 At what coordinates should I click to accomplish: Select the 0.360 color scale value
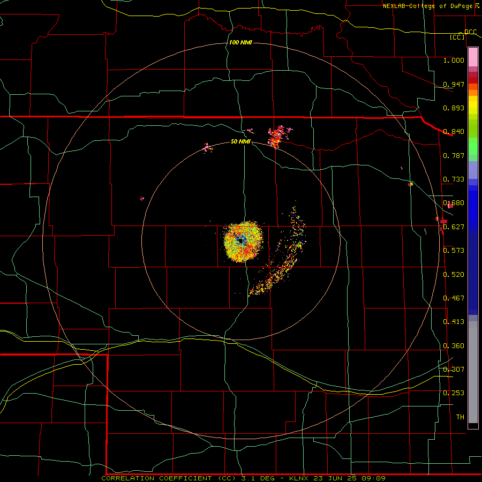pos(454,346)
